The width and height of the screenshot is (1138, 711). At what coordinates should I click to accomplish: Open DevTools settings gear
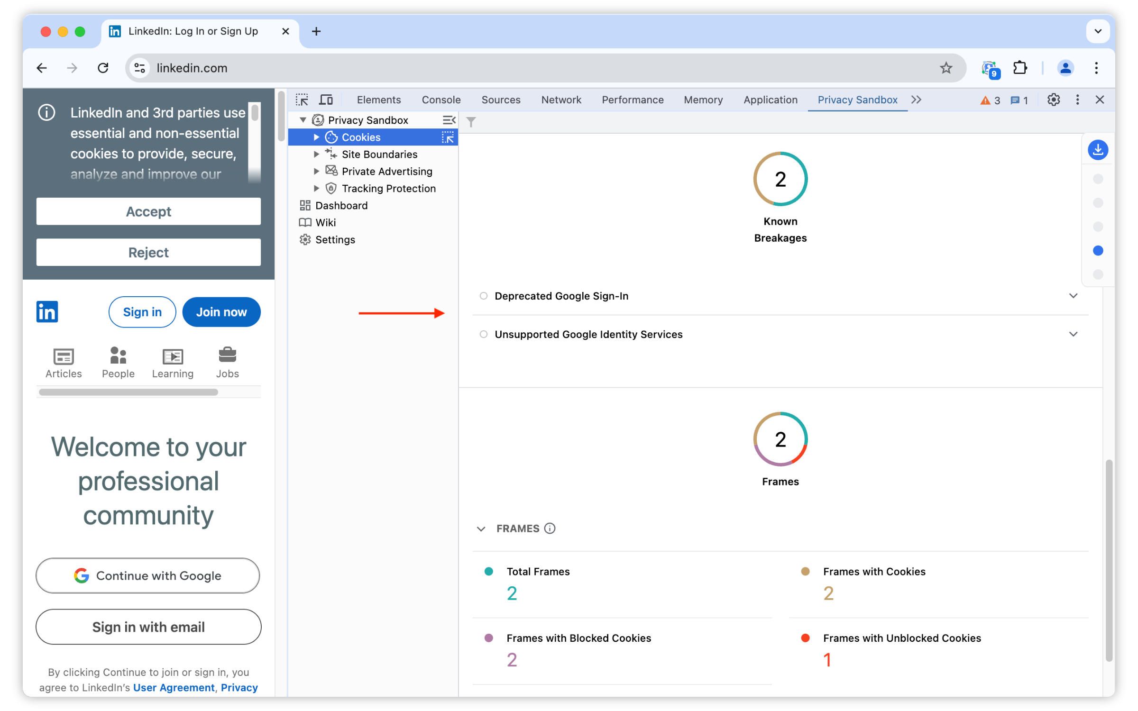(1054, 100)
